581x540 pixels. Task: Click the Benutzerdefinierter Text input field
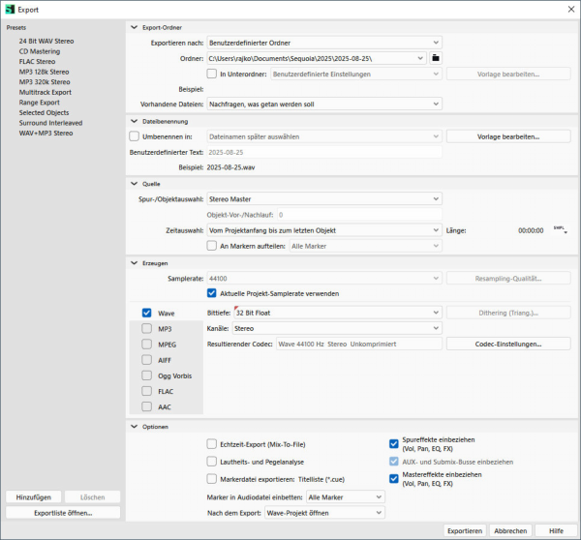coord(324,152)
